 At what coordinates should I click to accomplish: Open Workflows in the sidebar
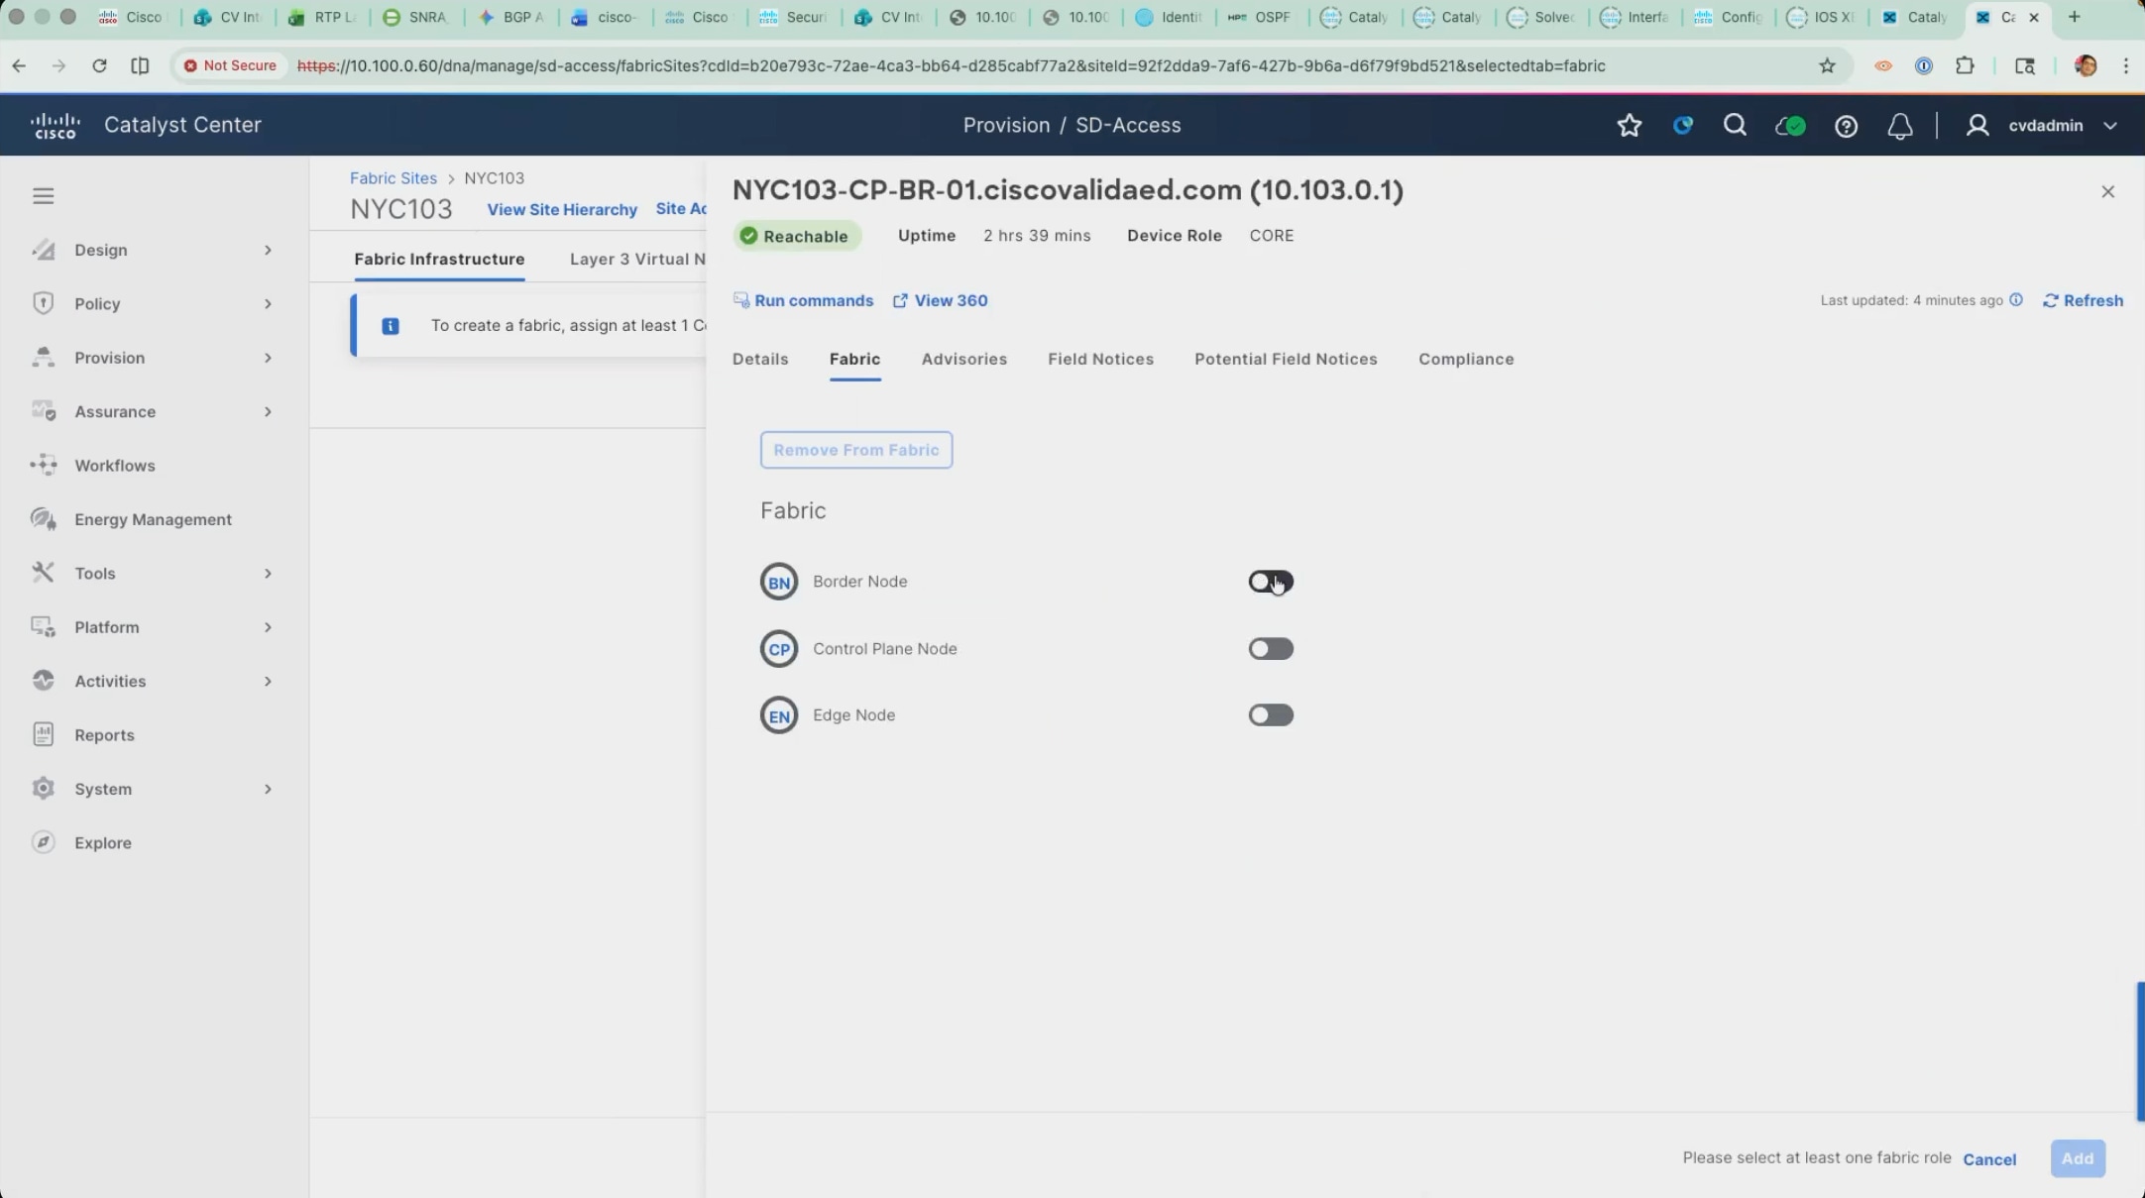pos(115,466)
